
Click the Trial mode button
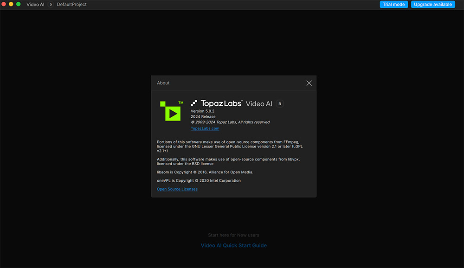pyautogui.click(x=393, y=5)
